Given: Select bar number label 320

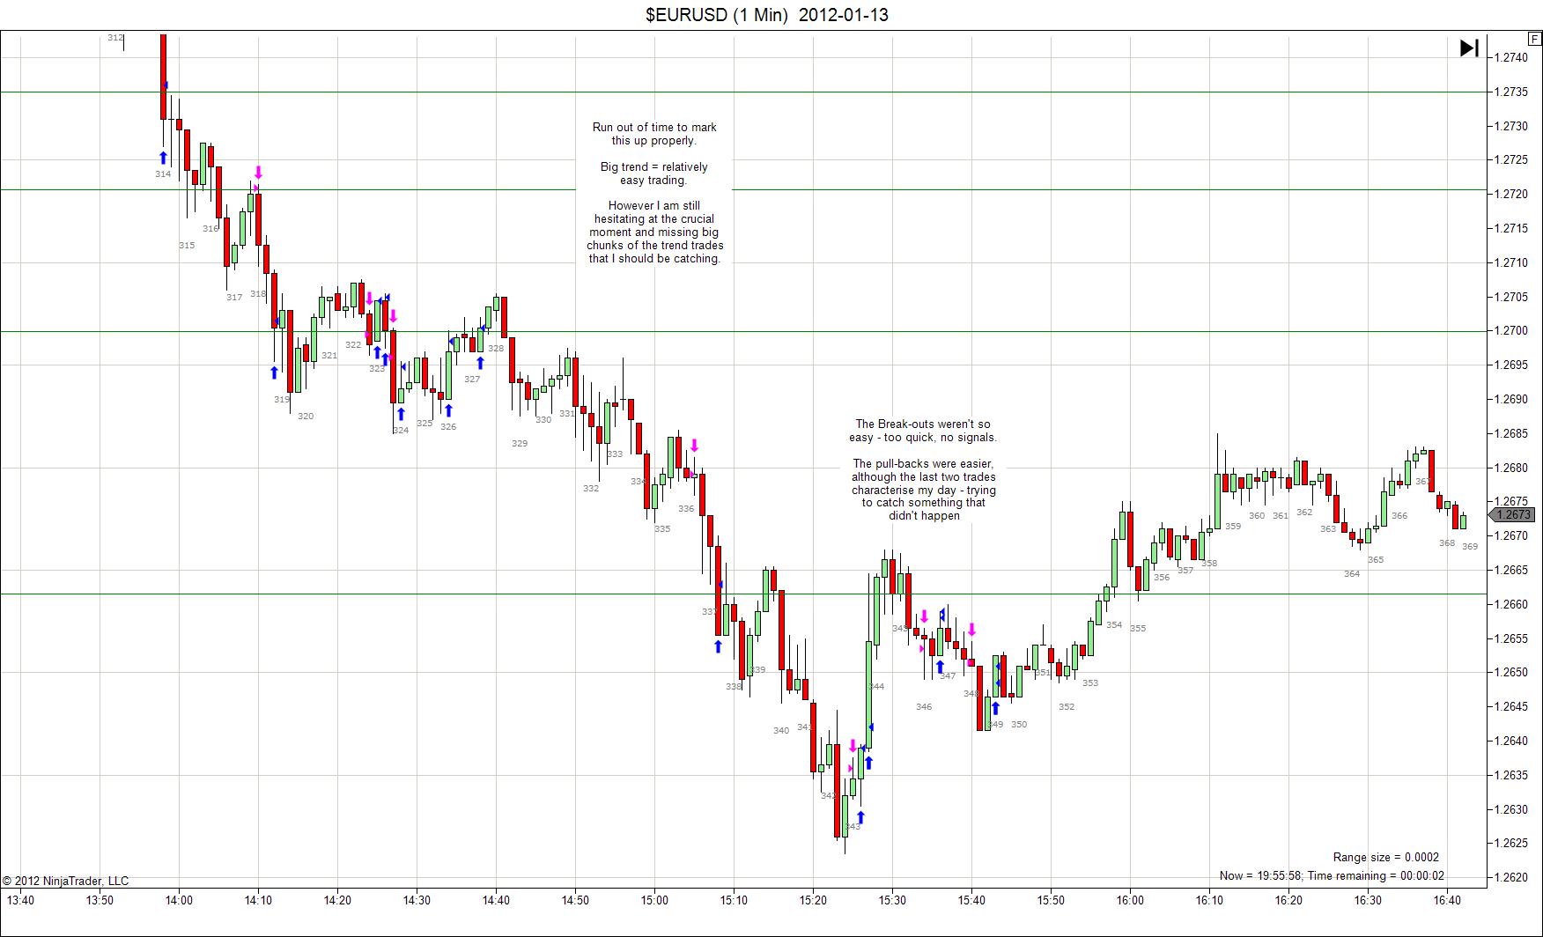Looking at the screenshot, I should [306, 417].
